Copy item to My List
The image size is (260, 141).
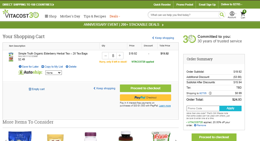coord(52,67)
